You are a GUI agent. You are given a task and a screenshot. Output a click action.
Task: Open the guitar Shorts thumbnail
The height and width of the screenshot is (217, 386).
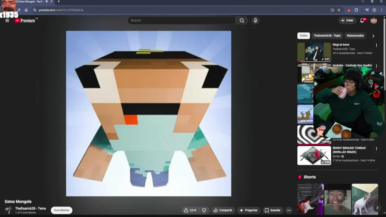[310, 199]
